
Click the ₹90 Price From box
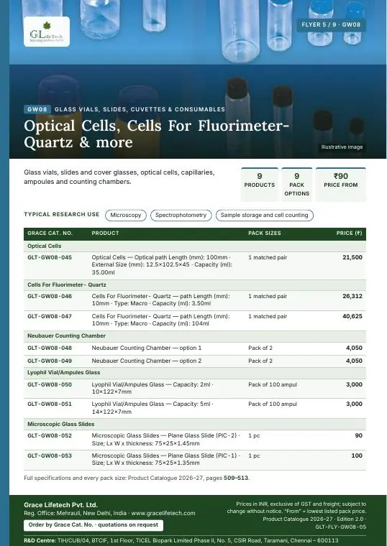coord(341,185)
